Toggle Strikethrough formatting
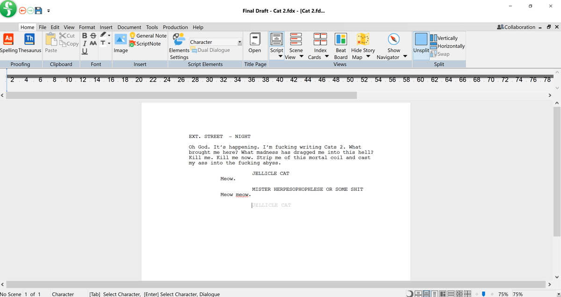 pos(93,35)
